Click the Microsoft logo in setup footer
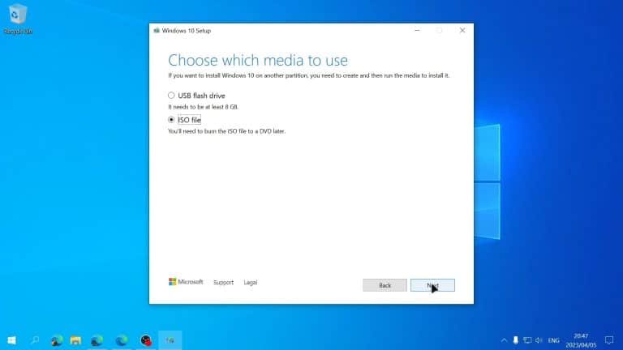Screen dimensions: 623x350 (186, 282)
